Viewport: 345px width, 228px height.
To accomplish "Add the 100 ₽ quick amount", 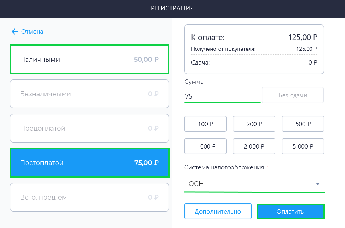I will tap(205, 124).
